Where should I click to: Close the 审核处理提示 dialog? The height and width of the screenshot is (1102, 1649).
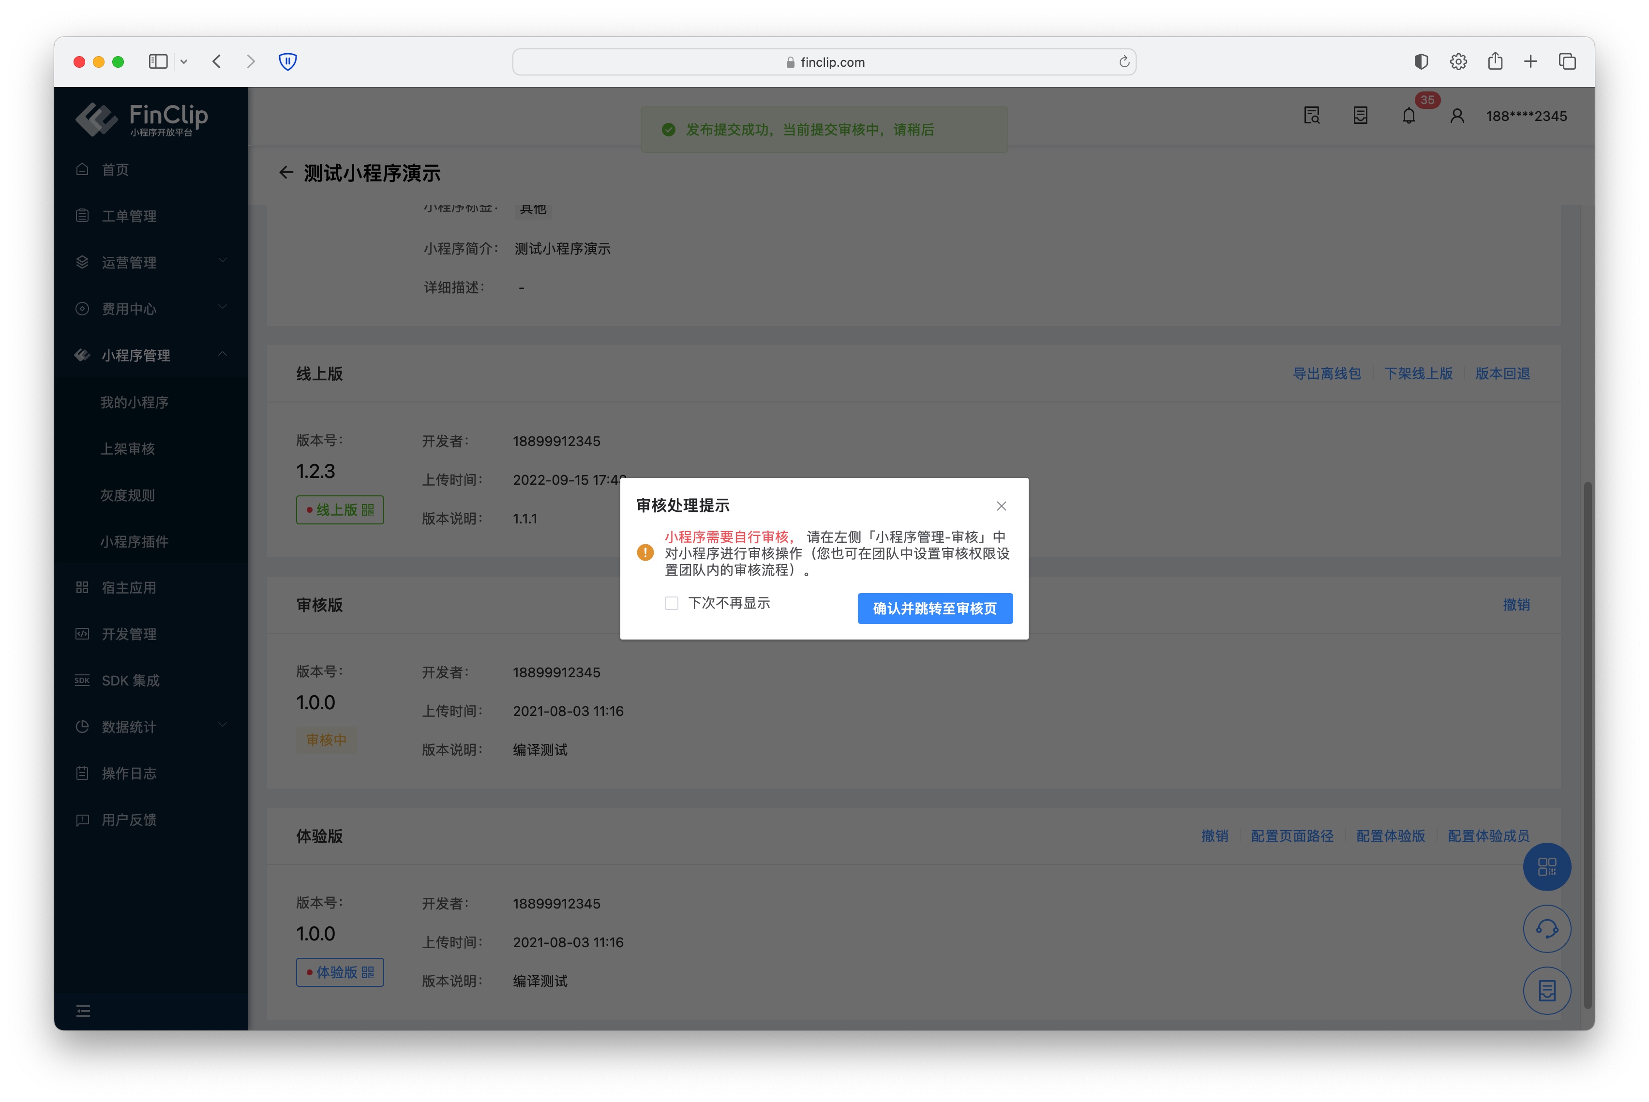coord(1001,506)
